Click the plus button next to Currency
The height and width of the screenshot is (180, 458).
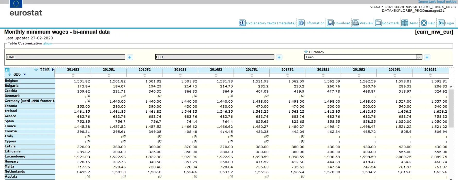pos(427,57)
